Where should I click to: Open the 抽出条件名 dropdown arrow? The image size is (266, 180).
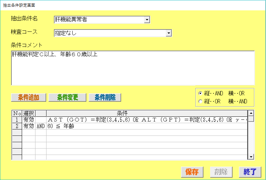[147, 20]
